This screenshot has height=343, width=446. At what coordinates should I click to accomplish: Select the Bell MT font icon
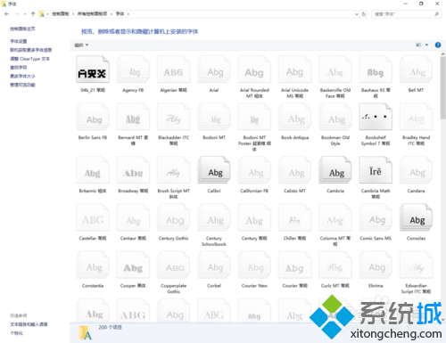(416, 69)
